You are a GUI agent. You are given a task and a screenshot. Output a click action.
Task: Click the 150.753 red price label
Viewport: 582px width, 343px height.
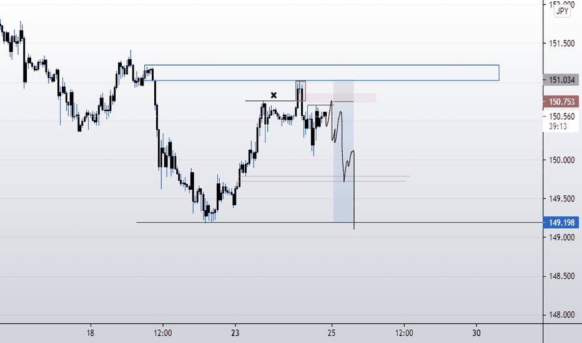[x=561, y=102]
